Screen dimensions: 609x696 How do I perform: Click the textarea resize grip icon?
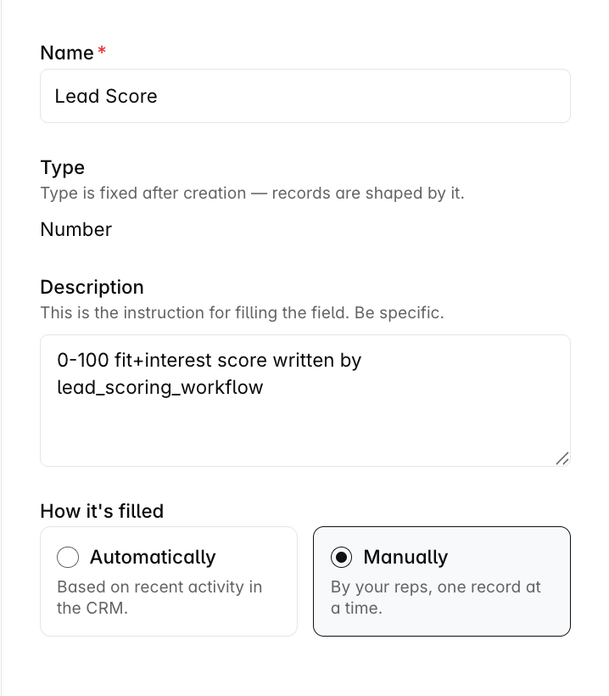[562, 458]
